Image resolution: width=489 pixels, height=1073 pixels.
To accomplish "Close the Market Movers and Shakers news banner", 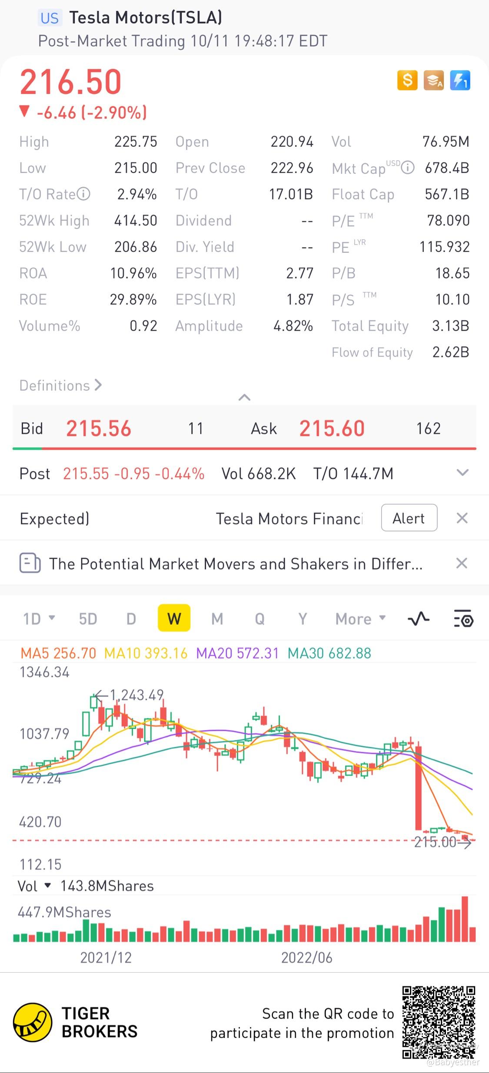I will click(462, 563).
